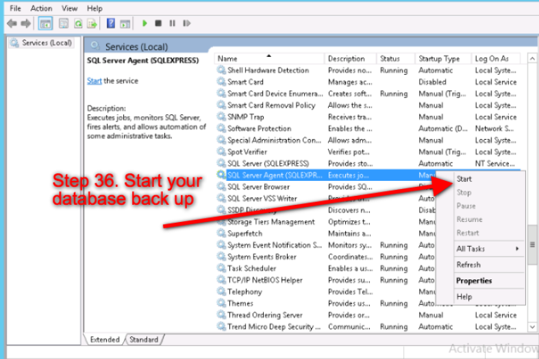
Task: Click the Back arrow in the toolbar
Action: coord(12,23)
